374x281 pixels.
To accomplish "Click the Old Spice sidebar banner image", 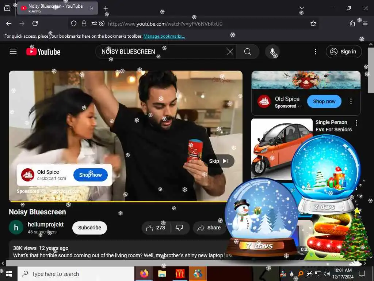I will pos(306,80).
